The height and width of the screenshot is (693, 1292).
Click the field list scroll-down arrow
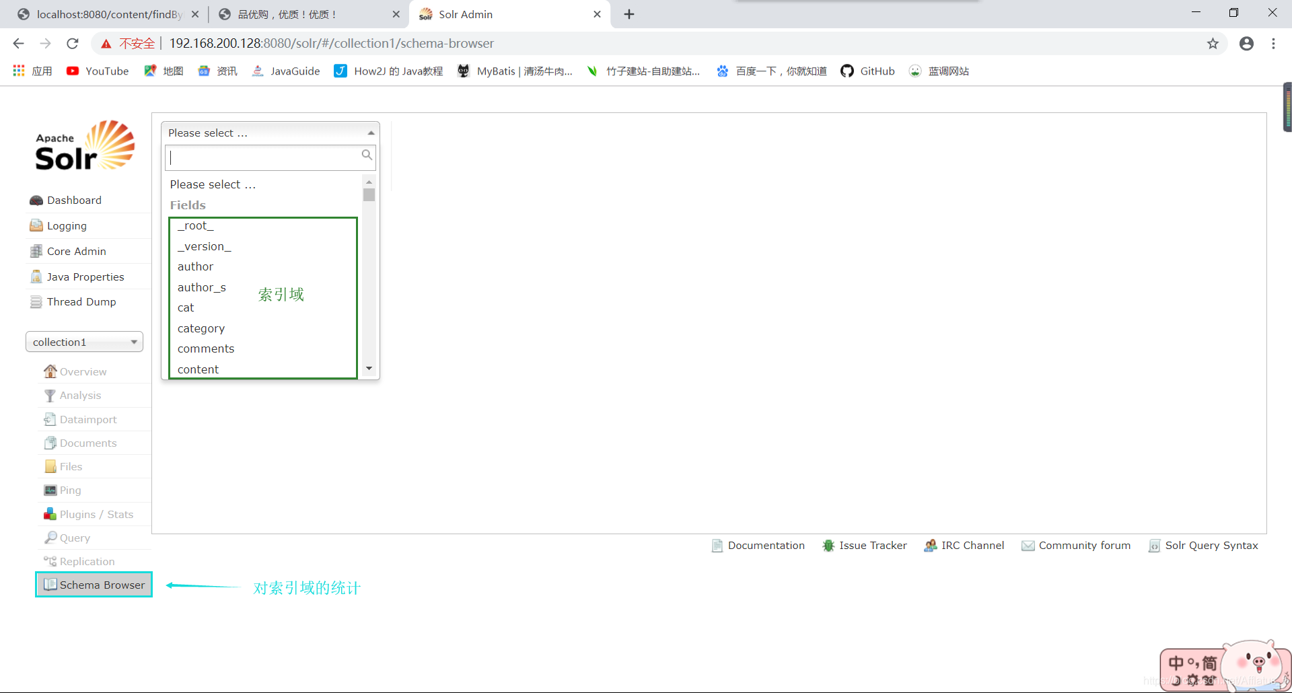[369, 369]
